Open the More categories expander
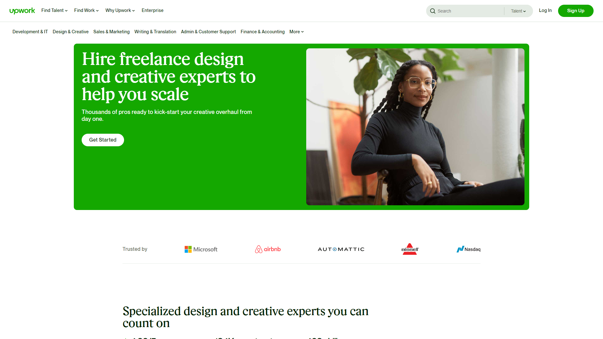 (296, 31)
